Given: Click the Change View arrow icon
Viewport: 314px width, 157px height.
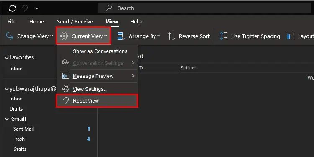Looking at the screenshot, I should 10,36.
